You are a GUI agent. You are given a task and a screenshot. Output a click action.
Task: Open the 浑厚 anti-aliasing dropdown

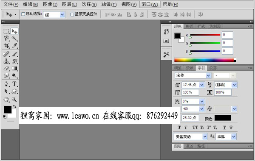click(233, 137)
